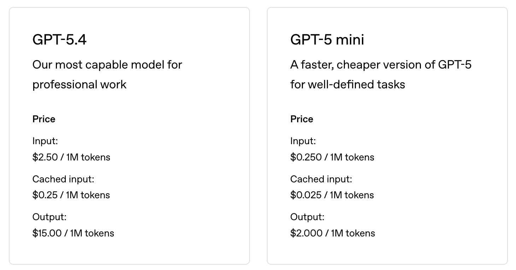Click the Input label in GPT-5.4 card
The height and width of the screenshot is (270, 516).
[x=45, y=141]
